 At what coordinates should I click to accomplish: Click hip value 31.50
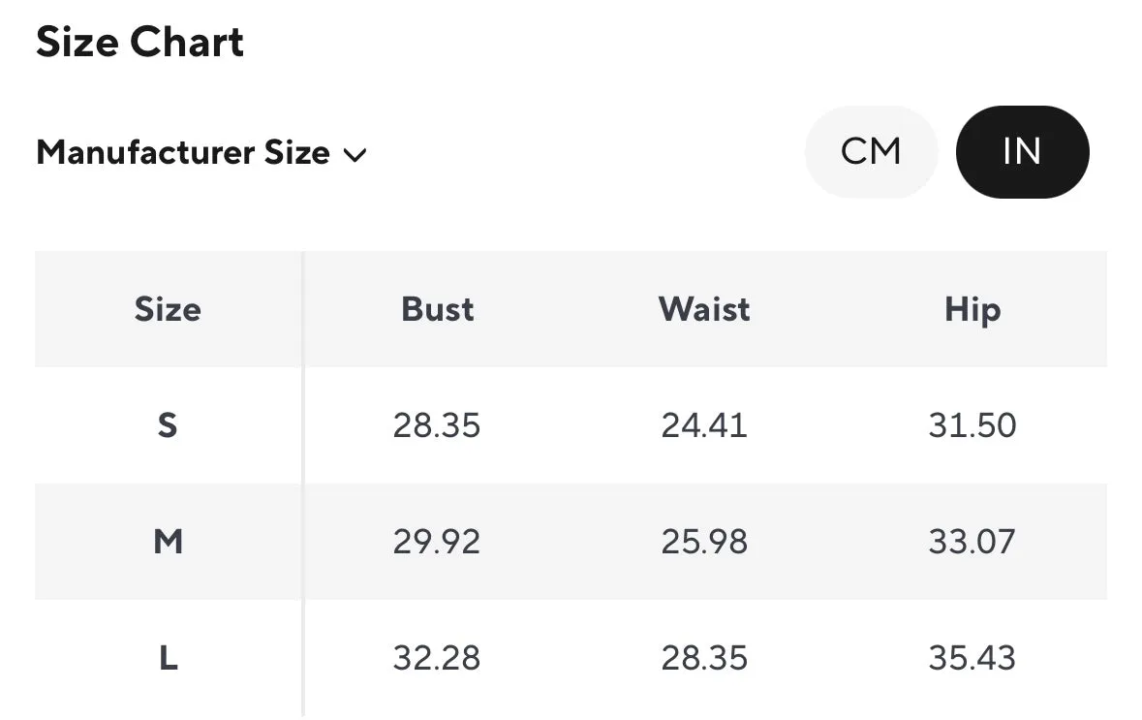pyautogui.click(x=972, y=425)
